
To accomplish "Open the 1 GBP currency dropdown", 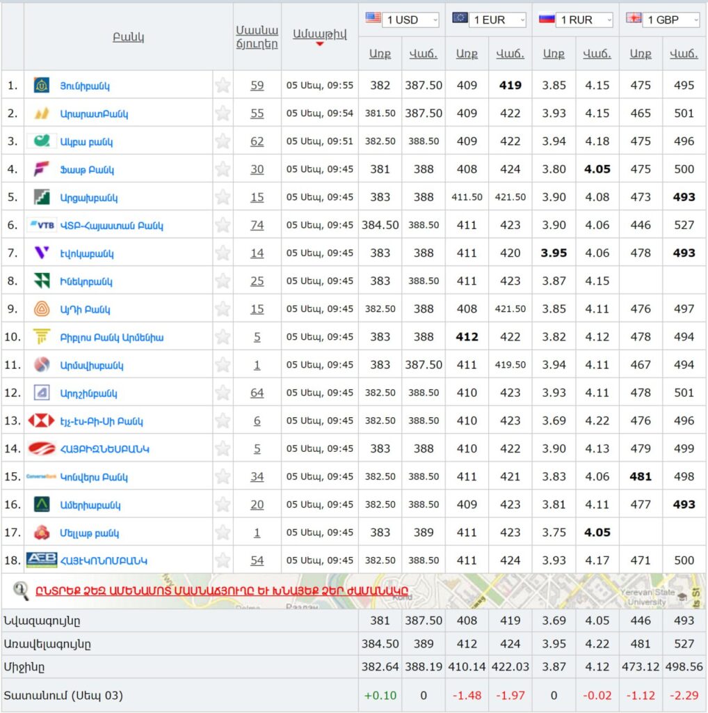I will 671,20.
